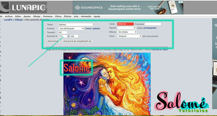Open the ad info icon beside the X
Image resolution: width=217 pixels, height=116 pixels.
click(x=180, y=2)
